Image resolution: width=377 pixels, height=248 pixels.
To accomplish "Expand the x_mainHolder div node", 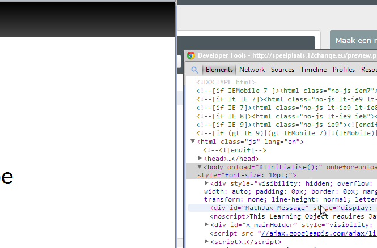I will click(206, 224).
